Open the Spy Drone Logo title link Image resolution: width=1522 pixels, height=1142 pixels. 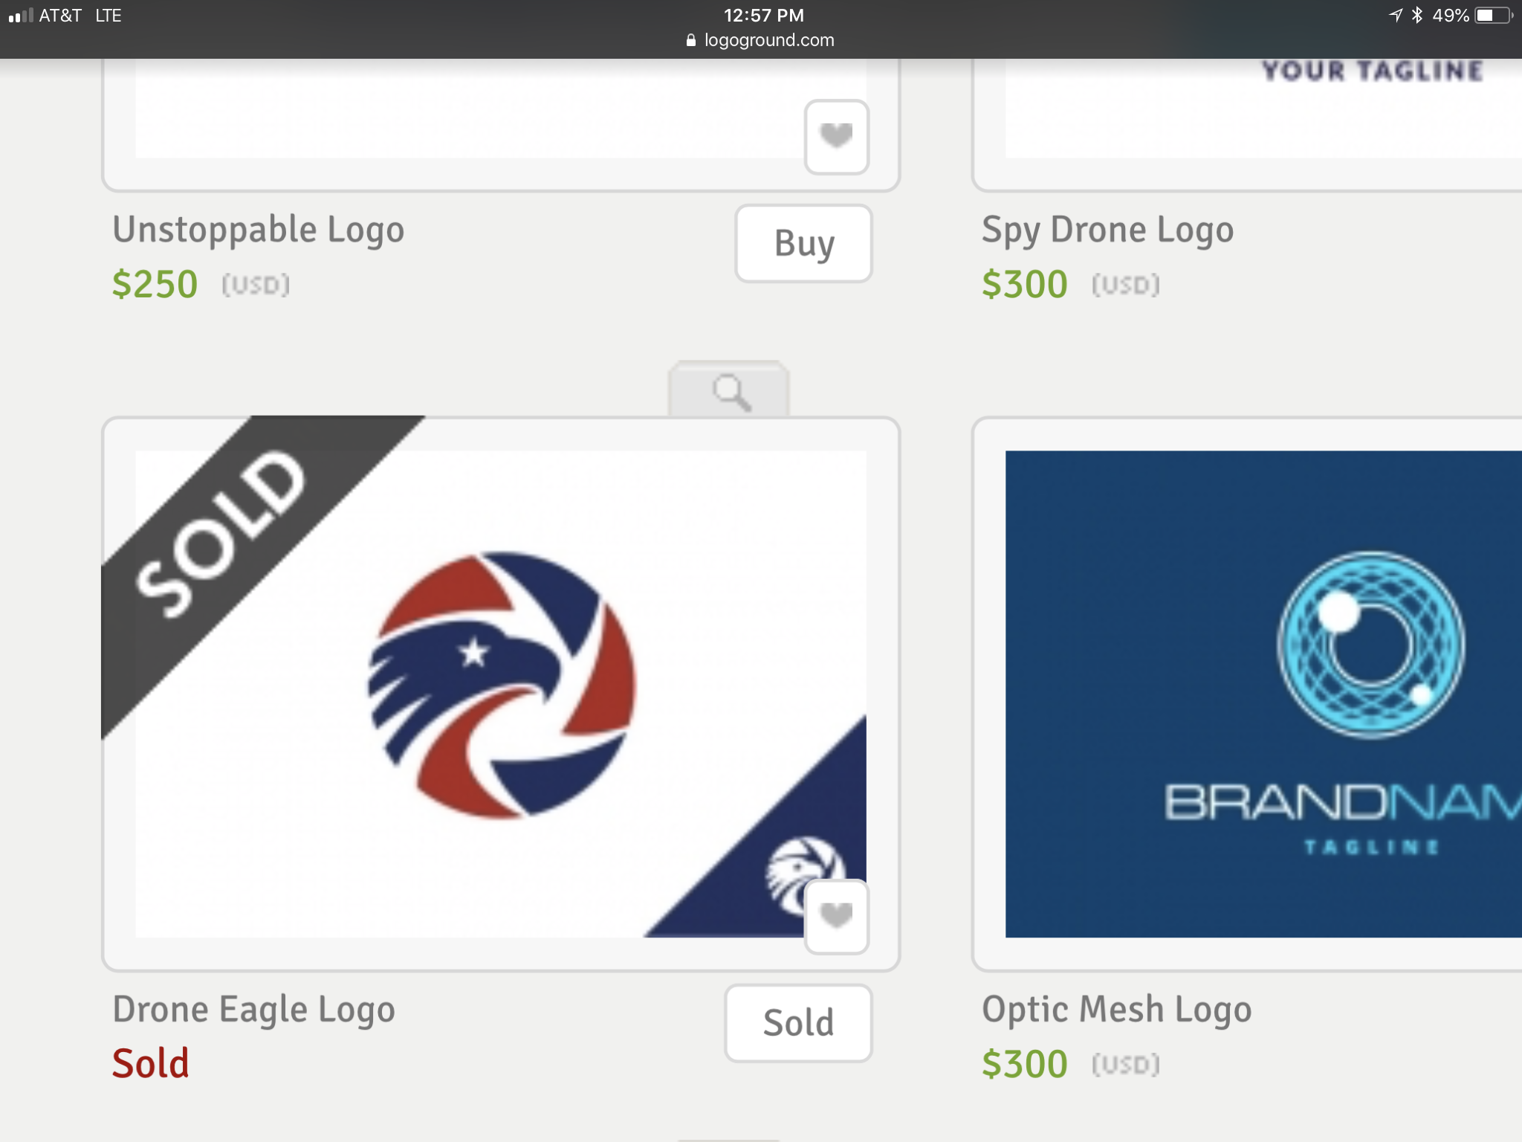[1107, 229]
